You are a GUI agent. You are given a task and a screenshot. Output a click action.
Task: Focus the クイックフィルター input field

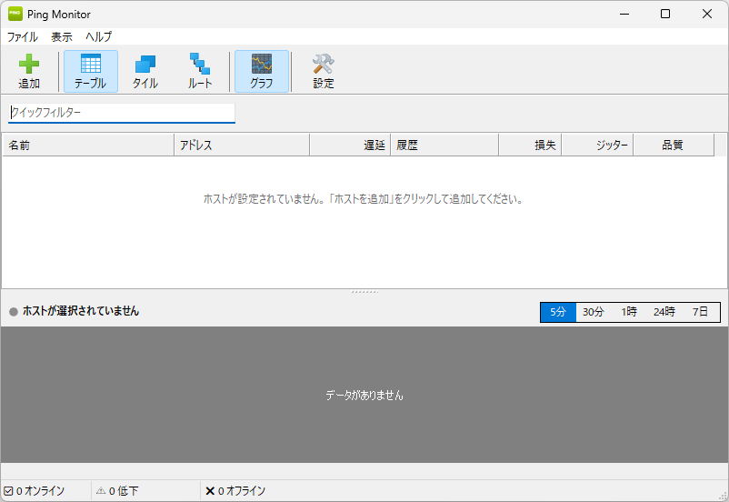tap(122, 113)
